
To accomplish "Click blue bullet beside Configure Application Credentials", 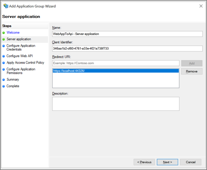I will [4, 46].
